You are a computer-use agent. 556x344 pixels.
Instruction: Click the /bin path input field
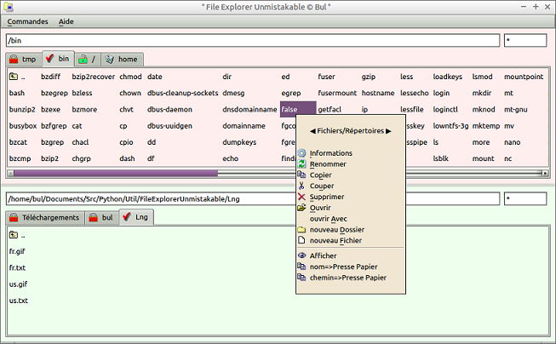(253, 40)
